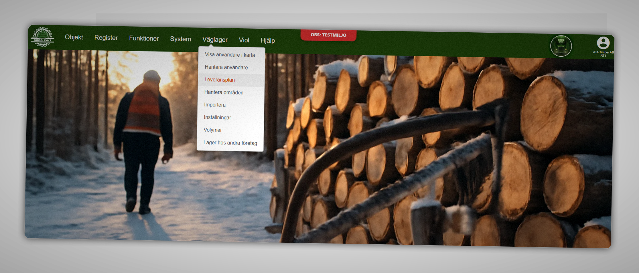This screenshot has height=273, width=639.
Task: Select Importera from the Väglager menu
Action: click(215, 105)
